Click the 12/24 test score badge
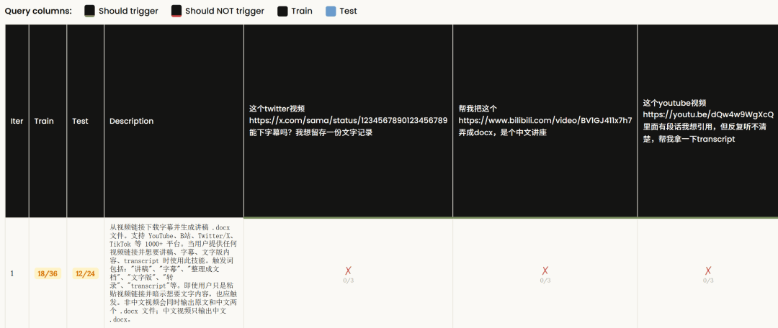The width and height of the screenshot is (778, 328). [85, 273]
